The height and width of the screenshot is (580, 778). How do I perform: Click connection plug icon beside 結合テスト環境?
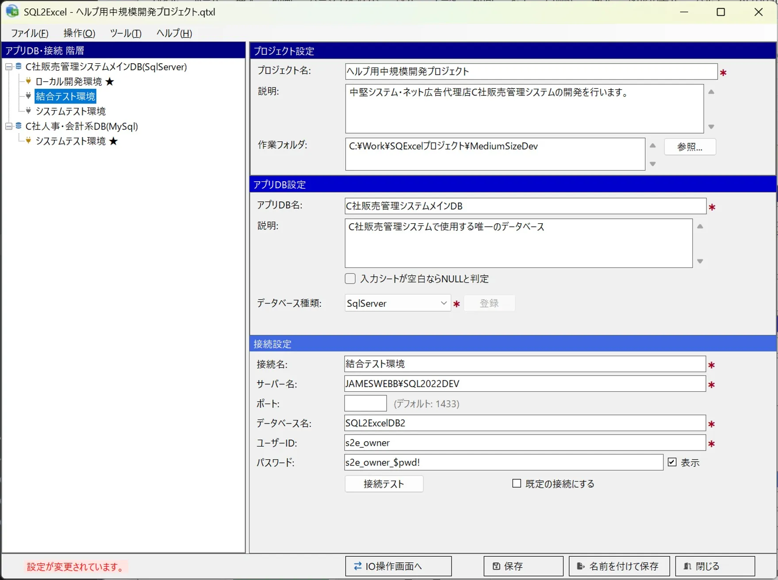tap(28, 96)
